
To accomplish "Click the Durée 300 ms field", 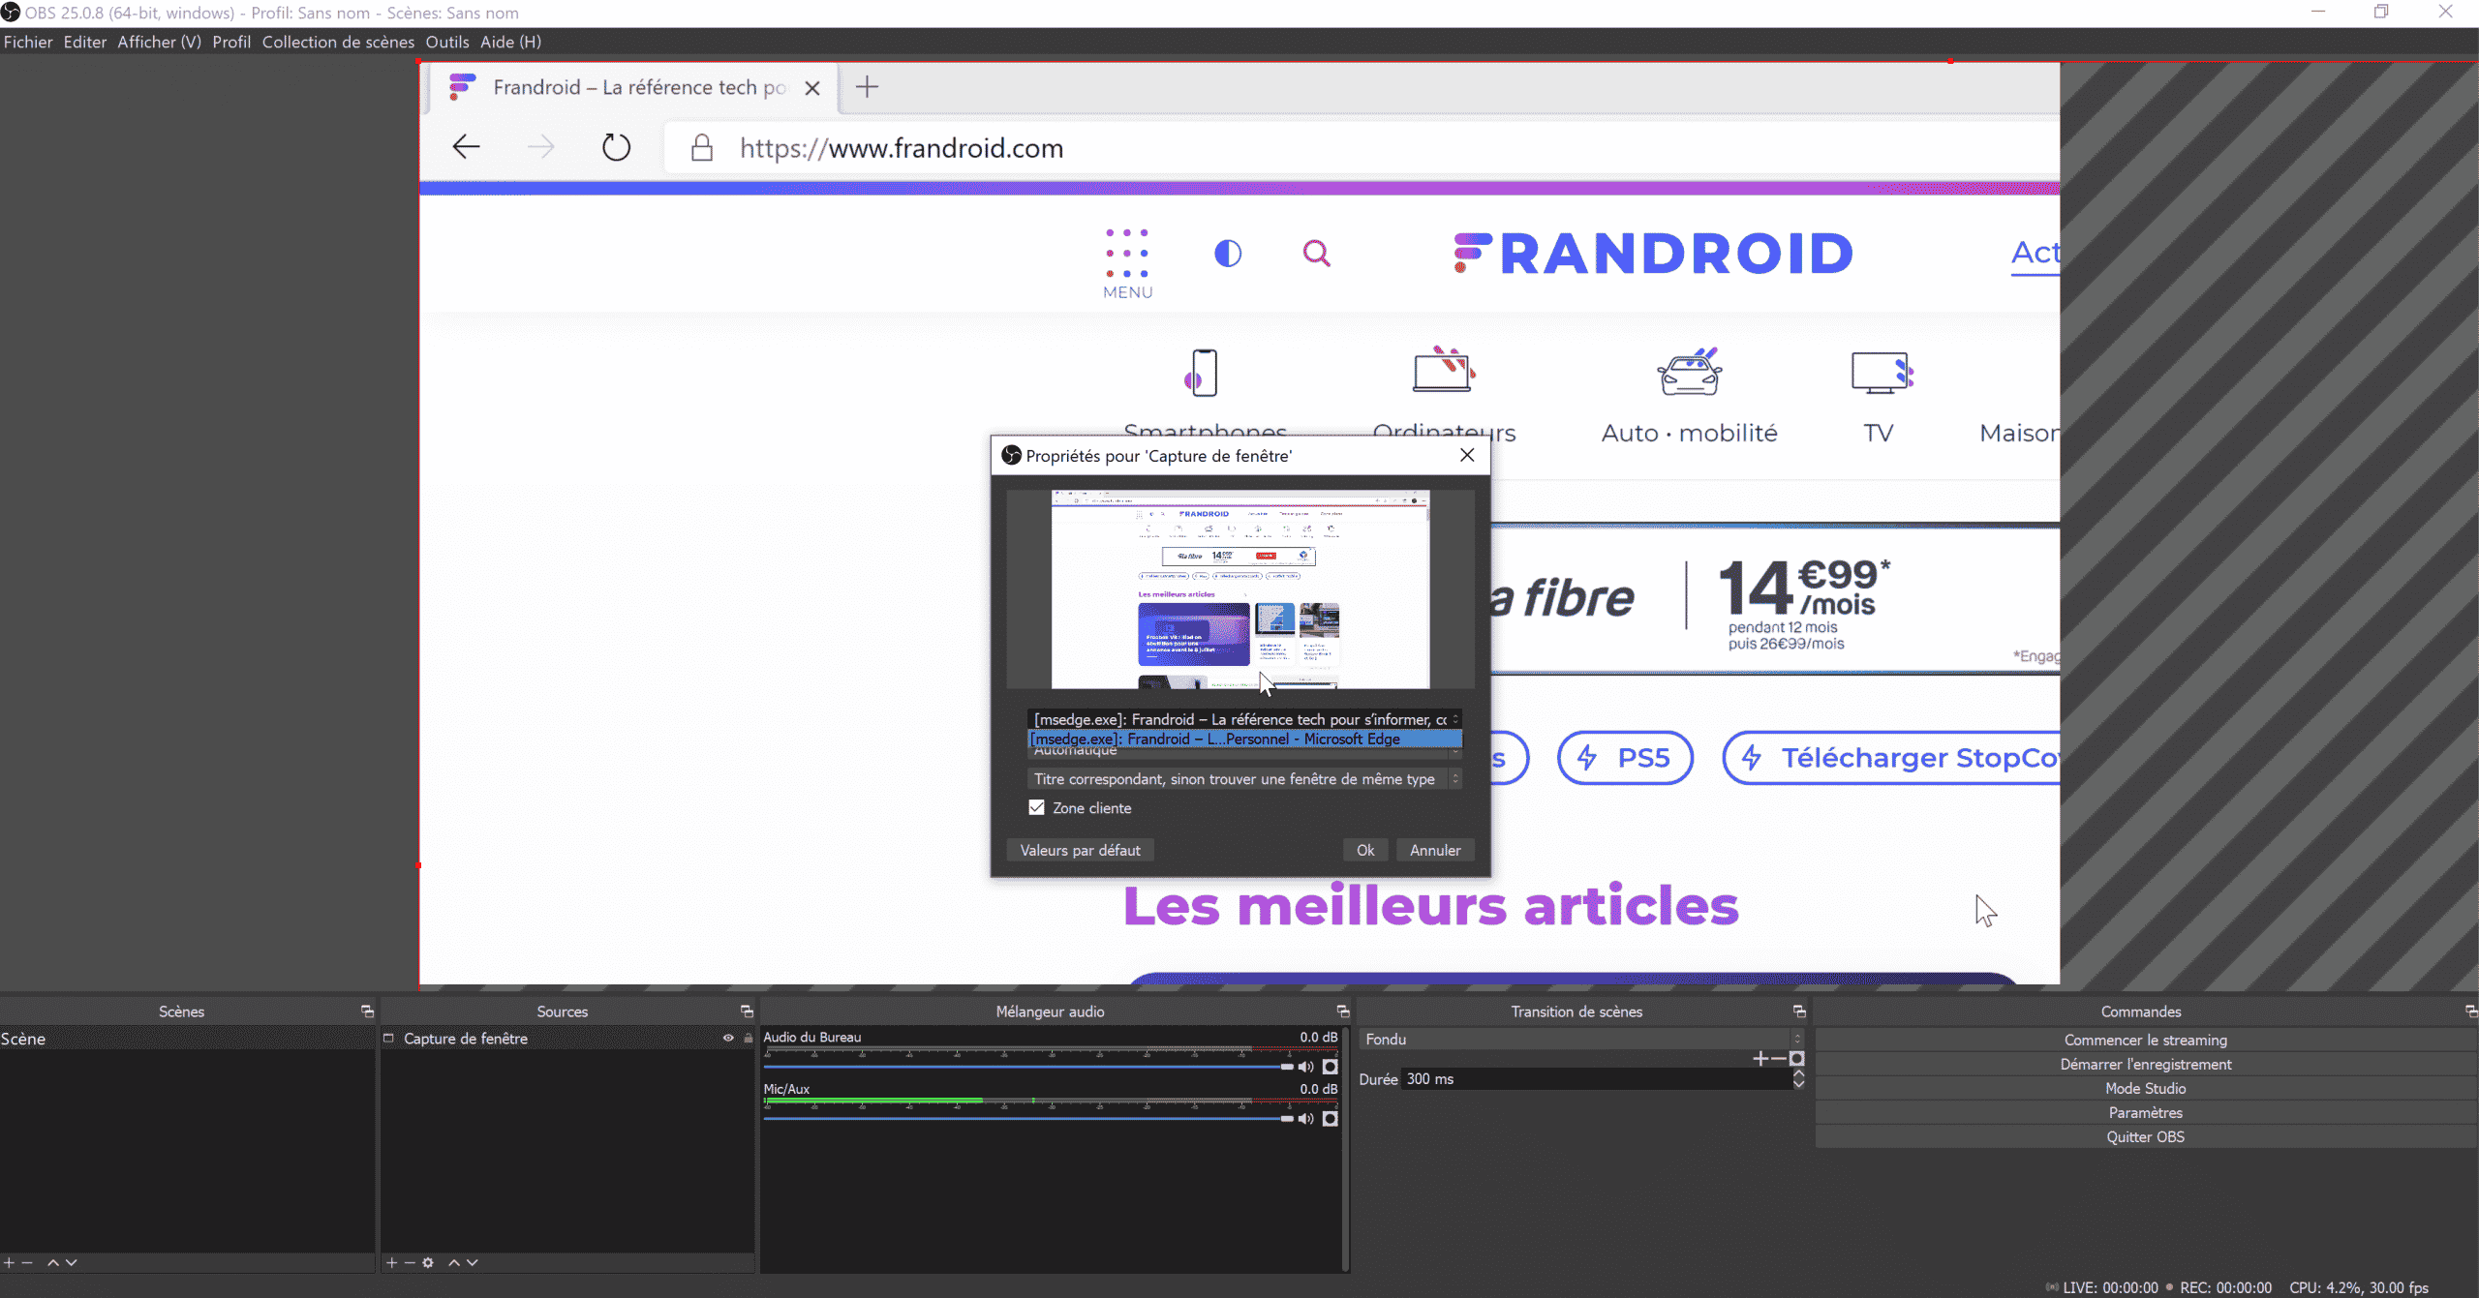I will tap(1596, 1078).
